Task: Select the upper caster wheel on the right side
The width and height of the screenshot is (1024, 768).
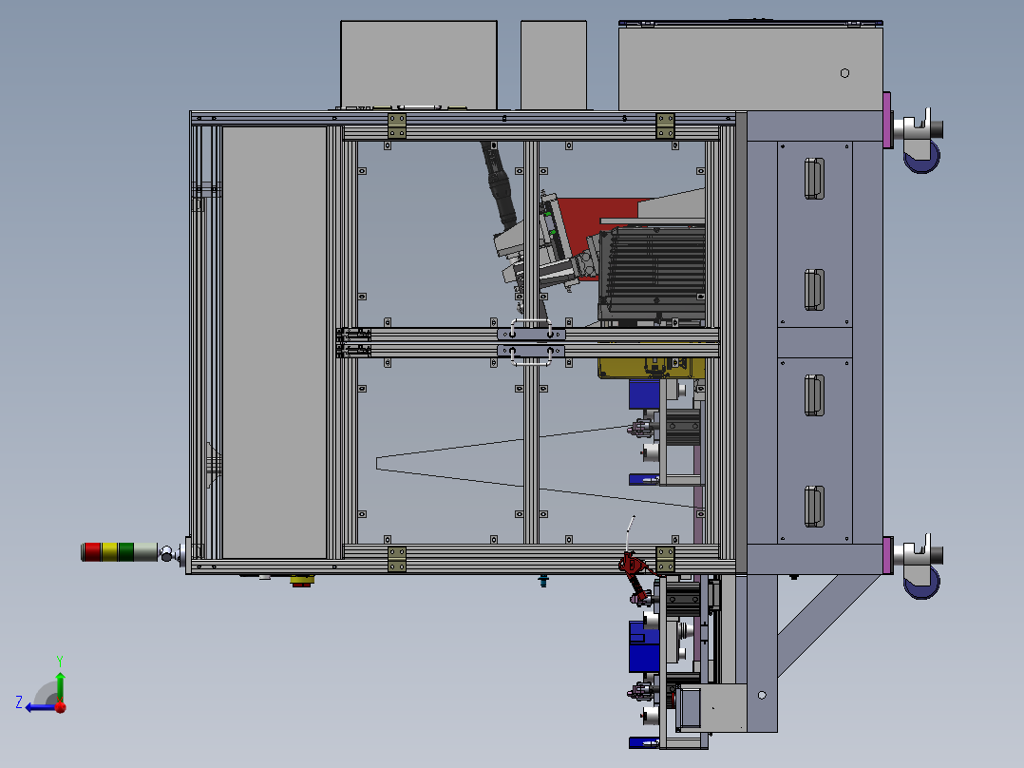Action: tap(922, 156)
